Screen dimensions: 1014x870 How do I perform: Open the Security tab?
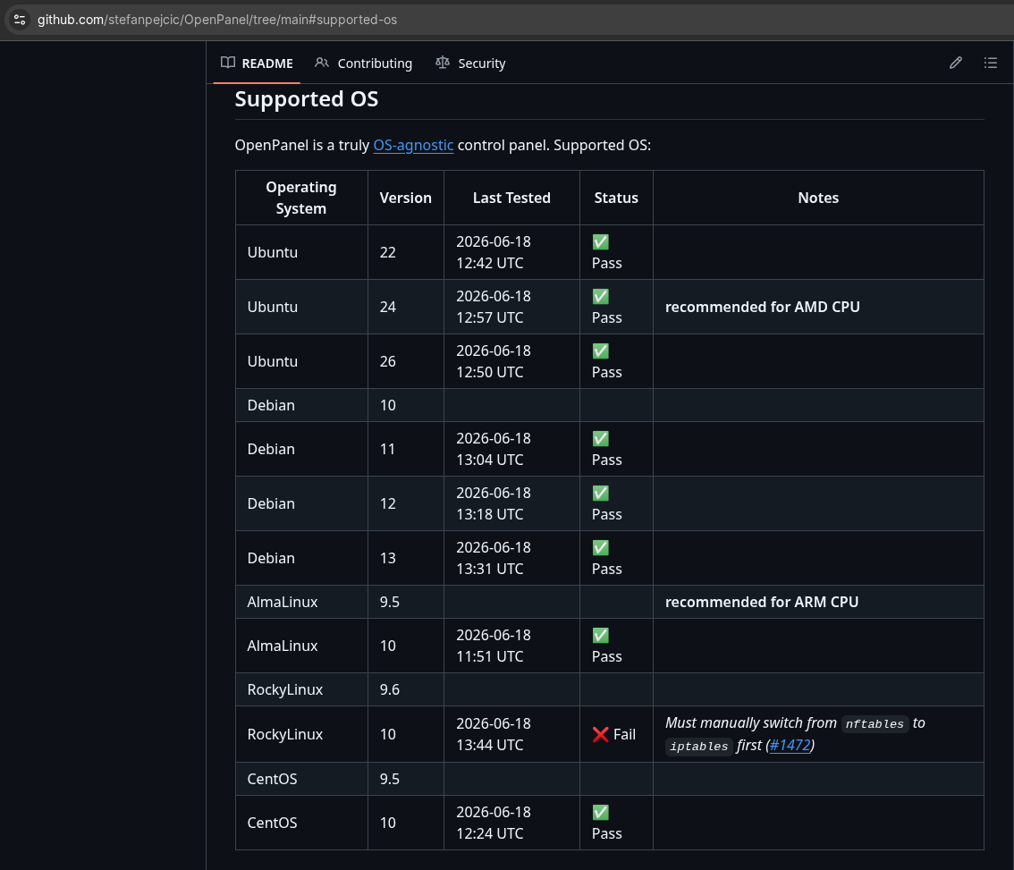470,63
